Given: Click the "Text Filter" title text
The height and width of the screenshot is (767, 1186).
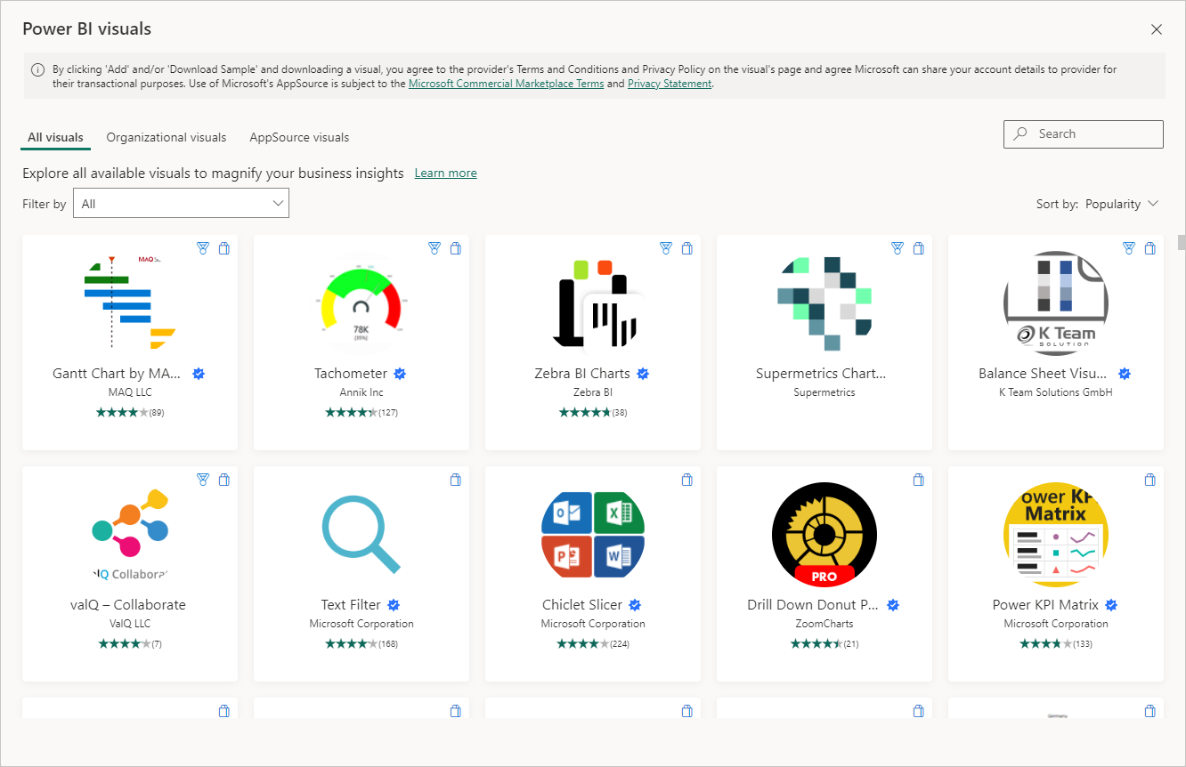Looking at the screenshot, I should coord(351,605).
